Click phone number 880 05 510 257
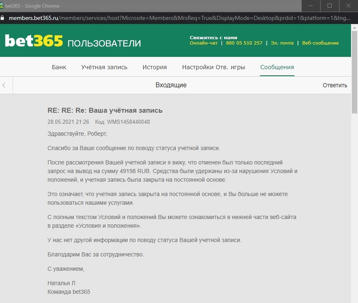Viewport: 358px width, 303px height. (x=244, y=43)
